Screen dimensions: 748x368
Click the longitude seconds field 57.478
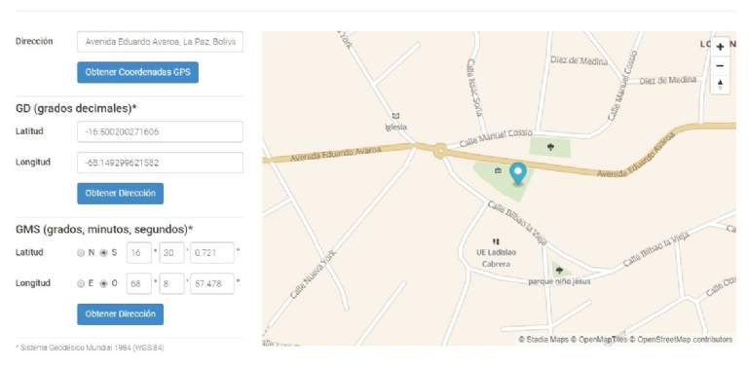coord(211,283)
